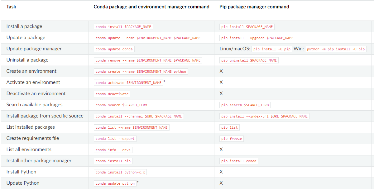
Task: Click the 'pip list' code
Action: [x=229, y=127]
